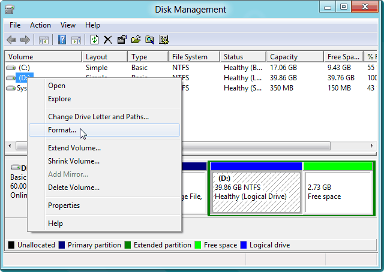Image resolution: width=384 pixels, height=272 pixels.
Task: Click the 9.43 GB free space cell
Action: pos(339,68)
